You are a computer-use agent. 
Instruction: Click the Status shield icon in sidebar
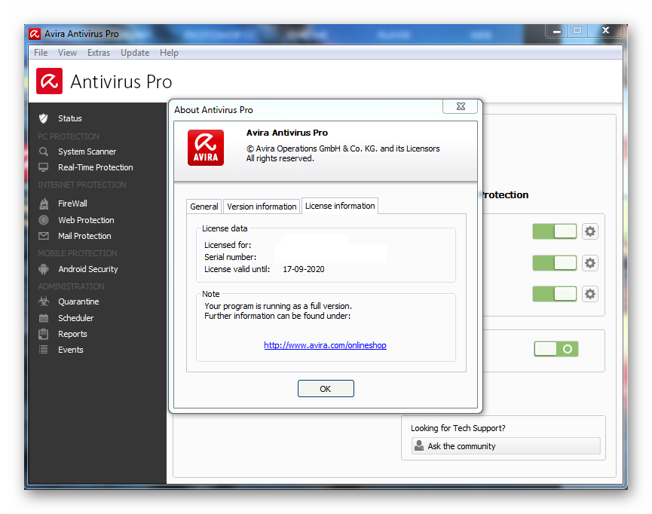click(x=43, y=118)
